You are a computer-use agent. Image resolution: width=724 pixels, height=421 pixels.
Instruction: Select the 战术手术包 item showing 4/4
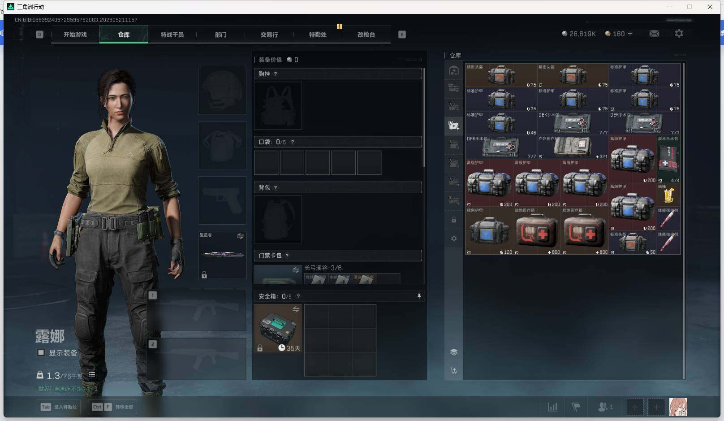pos(668,159)
